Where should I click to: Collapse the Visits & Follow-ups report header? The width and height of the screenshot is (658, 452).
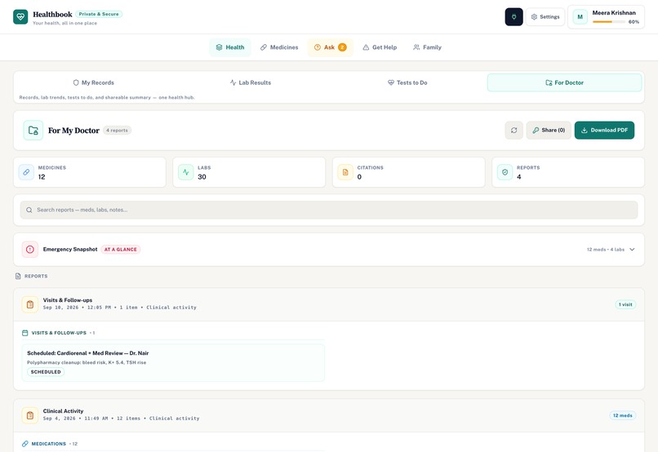tap(329, 304)
